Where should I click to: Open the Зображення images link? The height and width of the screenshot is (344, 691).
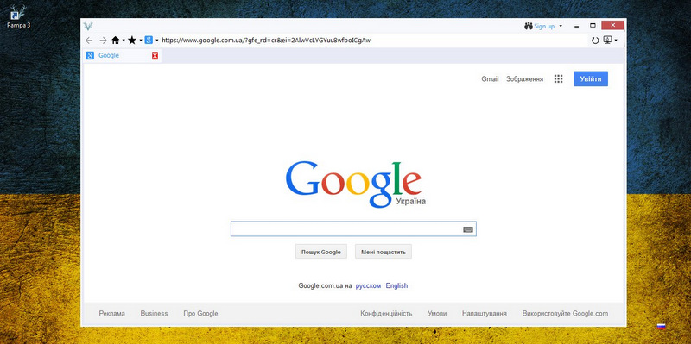tap(524, 79)
